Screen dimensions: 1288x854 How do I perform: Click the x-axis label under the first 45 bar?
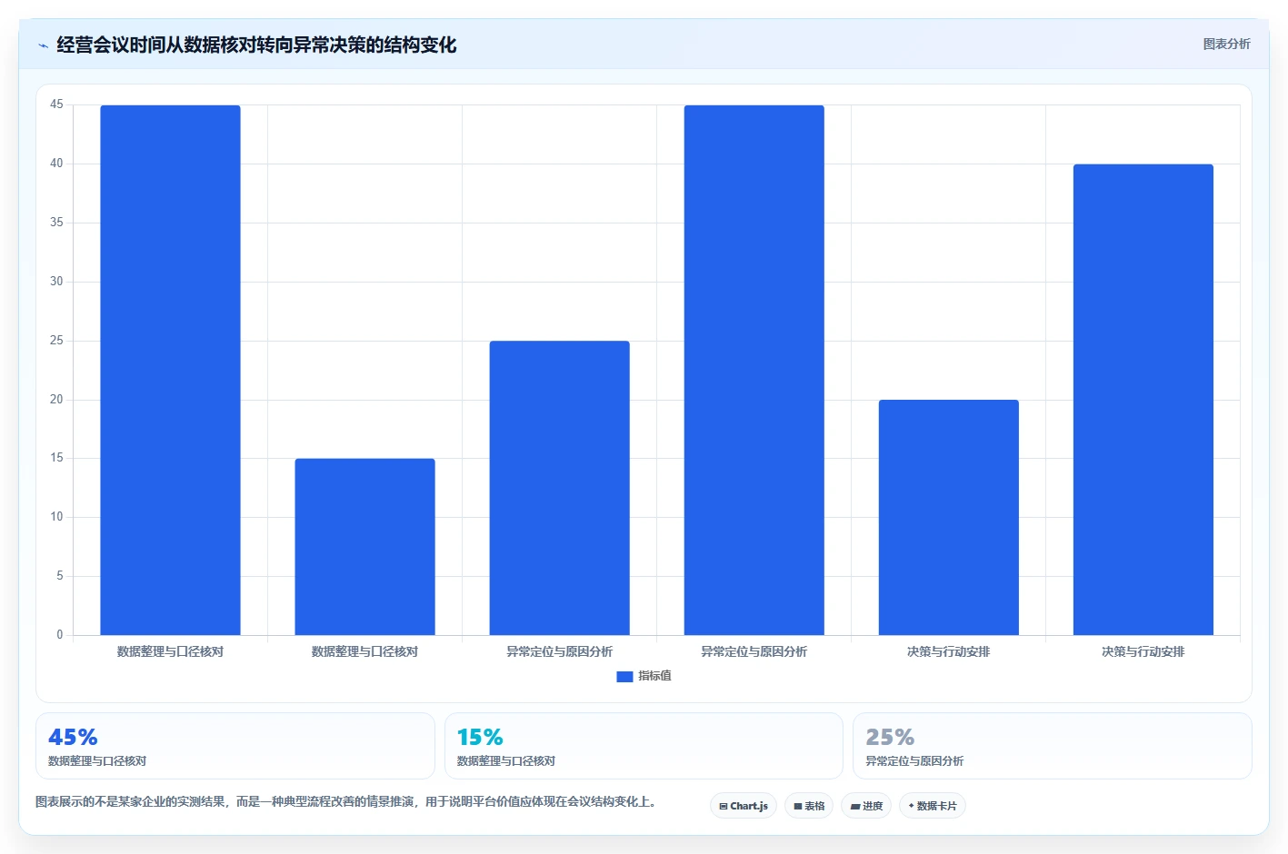170,651
